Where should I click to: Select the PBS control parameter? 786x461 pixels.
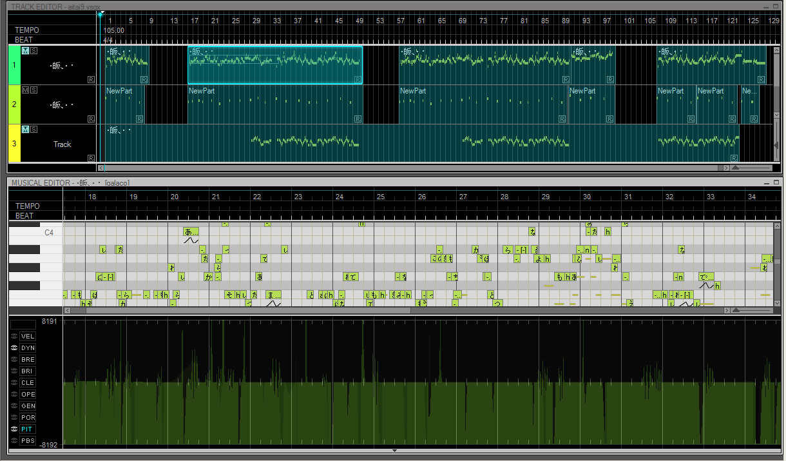pyautogui.click(x=28, y=440)
